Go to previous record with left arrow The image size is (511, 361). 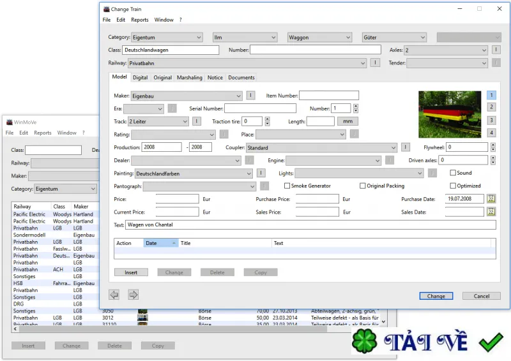pos(114,295)
